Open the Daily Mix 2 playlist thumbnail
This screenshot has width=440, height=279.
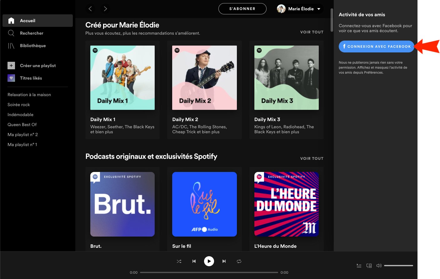204,78
